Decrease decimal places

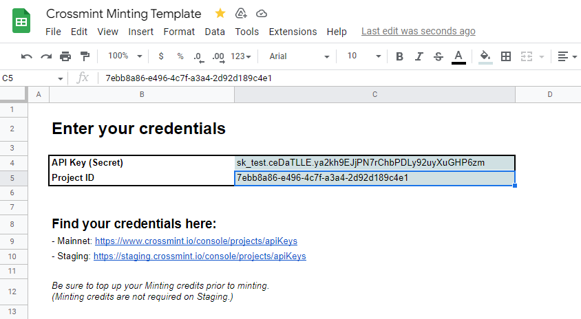click(199, 56)
